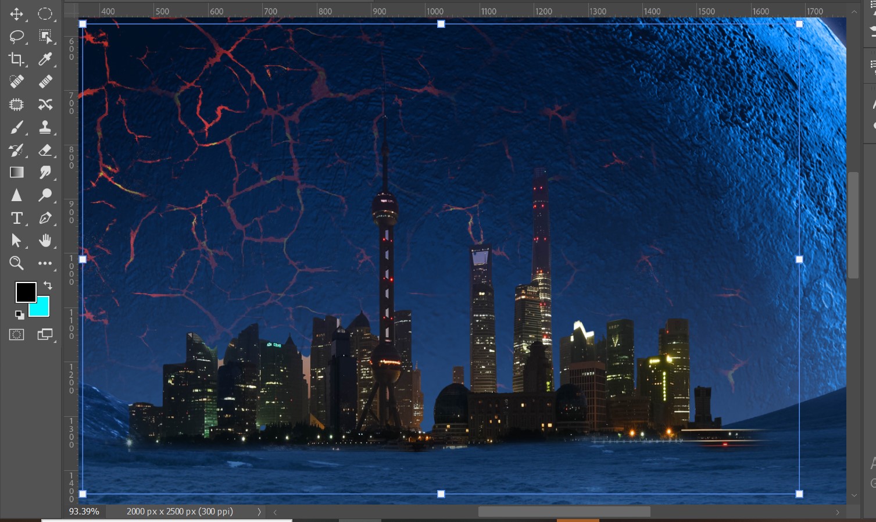The image size is (876, 522).
Task: Select the Clone Stamp tool
Action: point(45,127)
